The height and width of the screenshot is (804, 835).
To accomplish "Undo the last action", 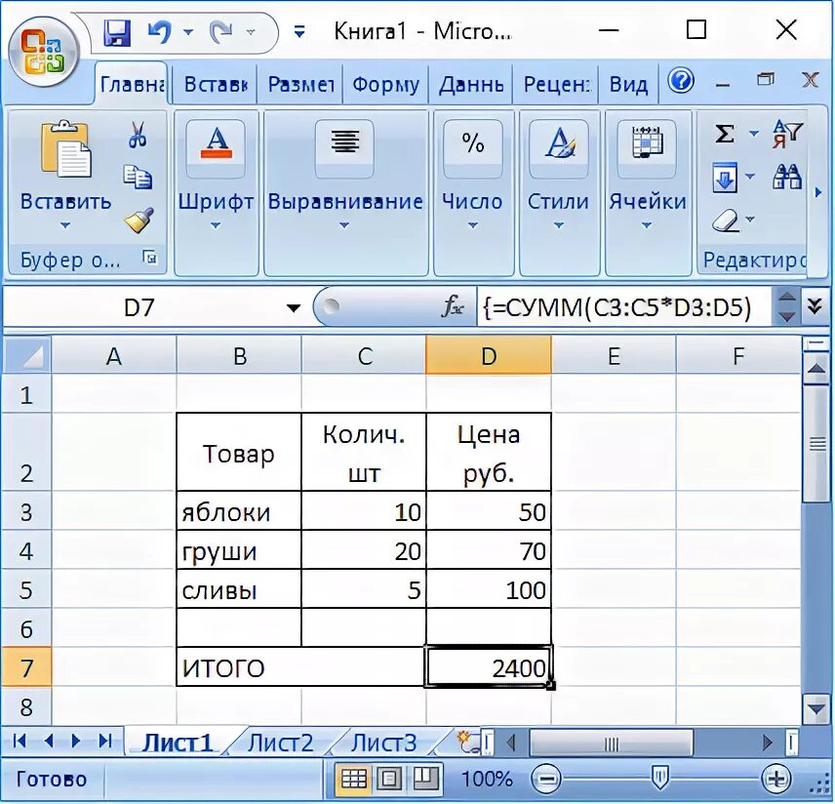I will 160,32.
